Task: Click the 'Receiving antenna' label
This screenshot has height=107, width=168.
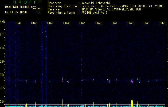Action: point(61,13)
